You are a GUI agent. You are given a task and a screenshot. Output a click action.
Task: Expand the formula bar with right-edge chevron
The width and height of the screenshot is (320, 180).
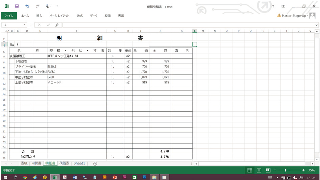click(316, 25)
